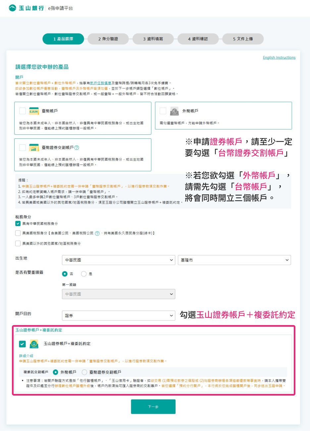Viewport: 310px width, 431px height.
Task: Click the 請選擇您欲申辦的產品 heading
Action: (42, 67)
